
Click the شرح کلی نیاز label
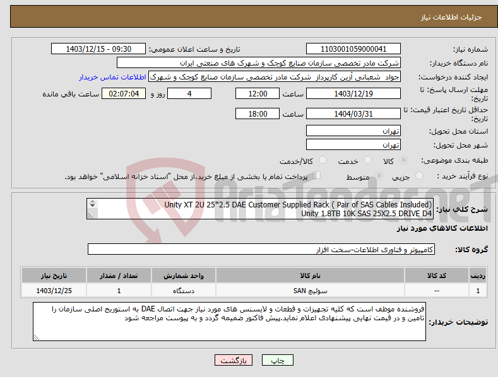click(x=462, y=209)
